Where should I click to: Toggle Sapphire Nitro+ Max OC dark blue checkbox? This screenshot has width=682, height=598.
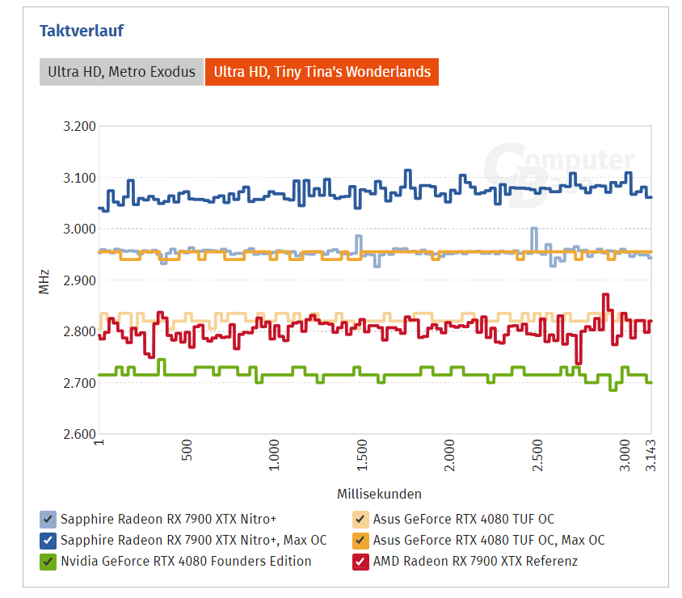48,541
